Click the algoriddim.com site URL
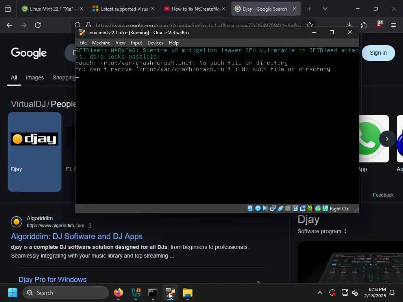This screenshot has width=403, height=302. (55, 226)
